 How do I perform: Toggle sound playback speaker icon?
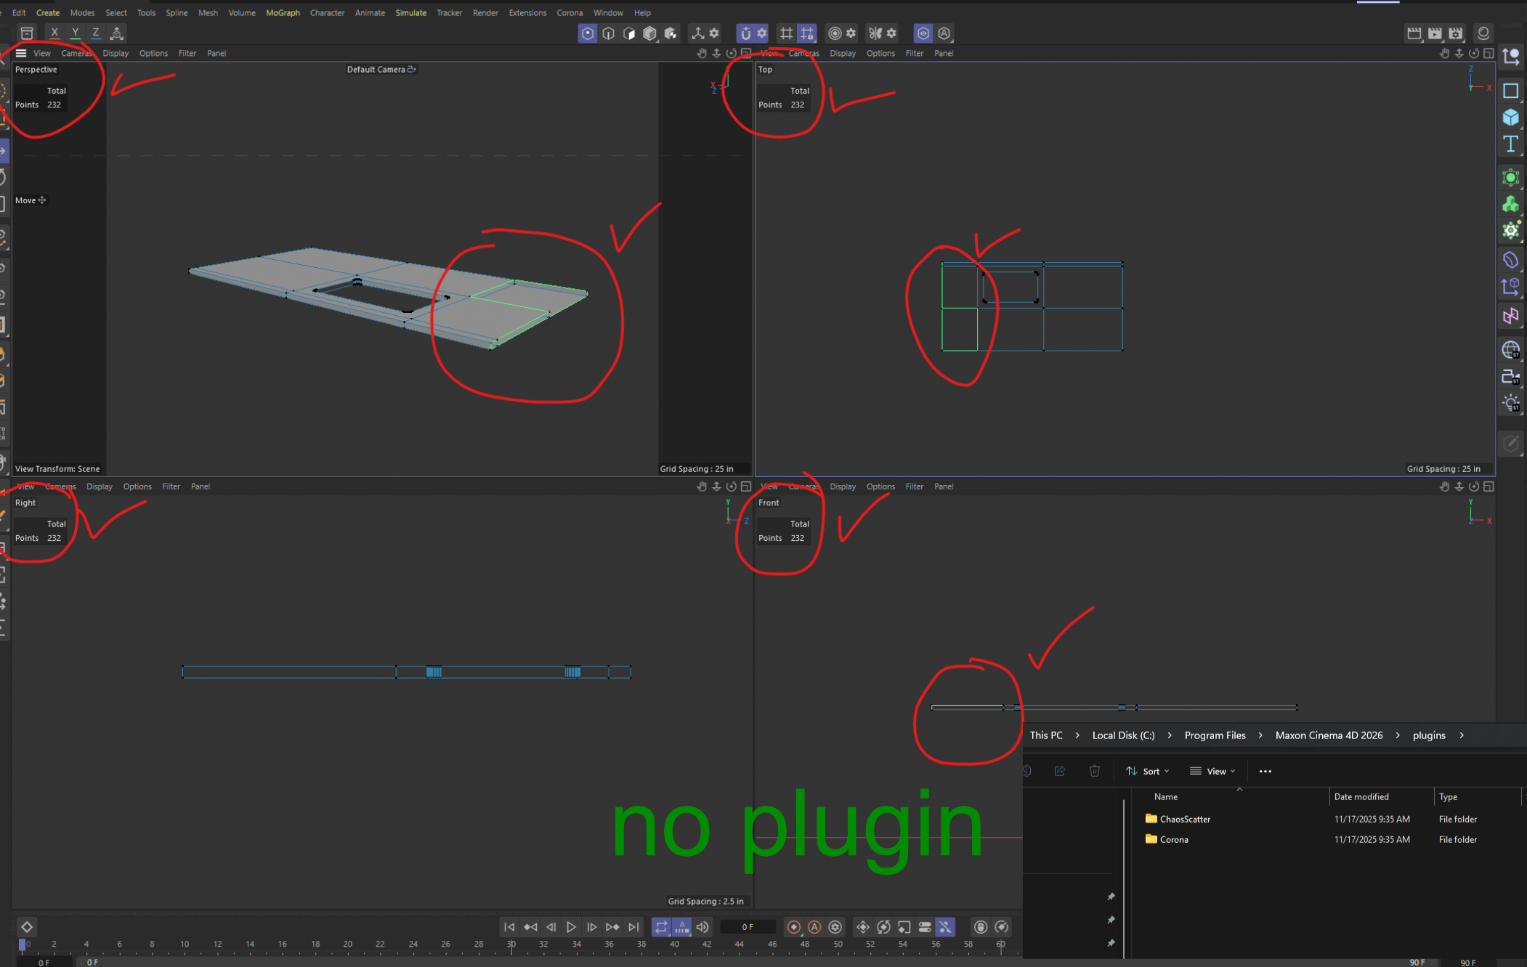(702, 927)
